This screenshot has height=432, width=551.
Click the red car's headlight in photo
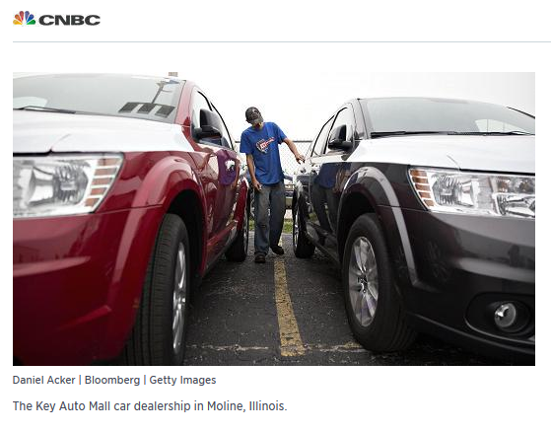click(x=67, y=184)
